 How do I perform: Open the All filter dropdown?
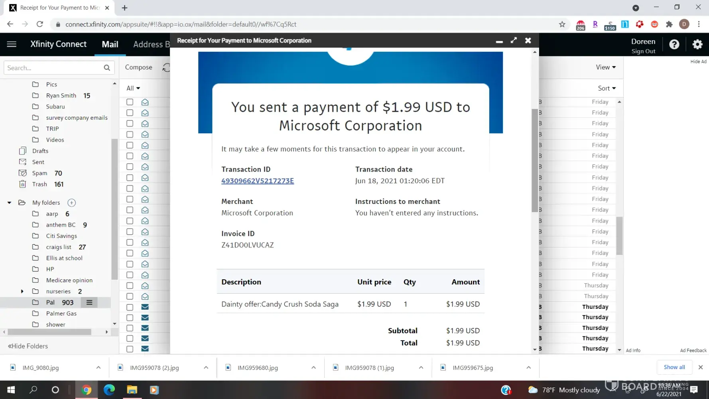(x=133, y=88)
